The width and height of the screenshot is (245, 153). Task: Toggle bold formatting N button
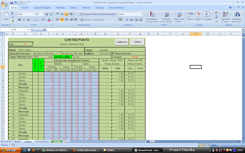pos(20,20)
